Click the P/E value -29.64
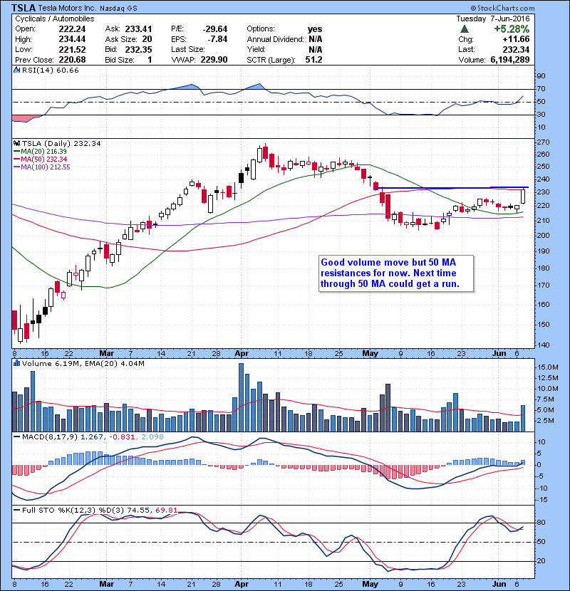 click(x=215, y=29)
